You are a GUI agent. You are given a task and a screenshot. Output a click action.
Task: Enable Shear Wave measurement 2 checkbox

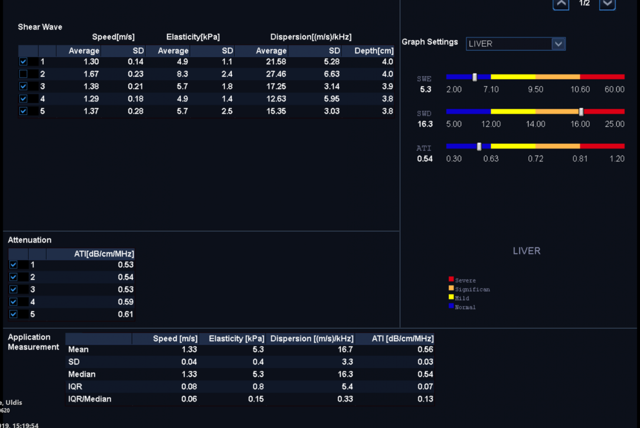23,74
